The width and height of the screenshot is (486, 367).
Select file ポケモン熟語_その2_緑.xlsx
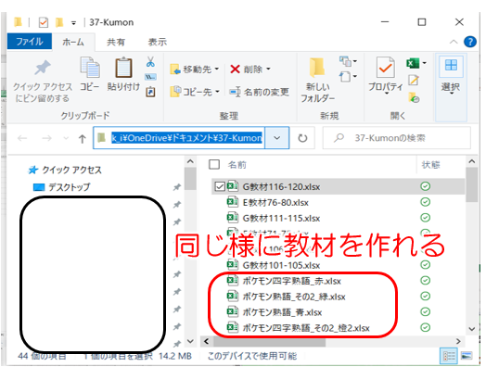(293, 297)
